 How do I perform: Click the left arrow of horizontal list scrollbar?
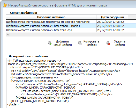8,35
